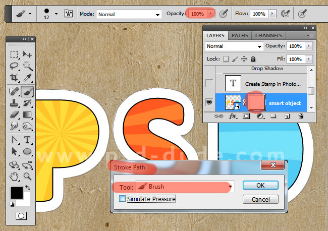Switch to the Channels tab

tap(268, 35)
